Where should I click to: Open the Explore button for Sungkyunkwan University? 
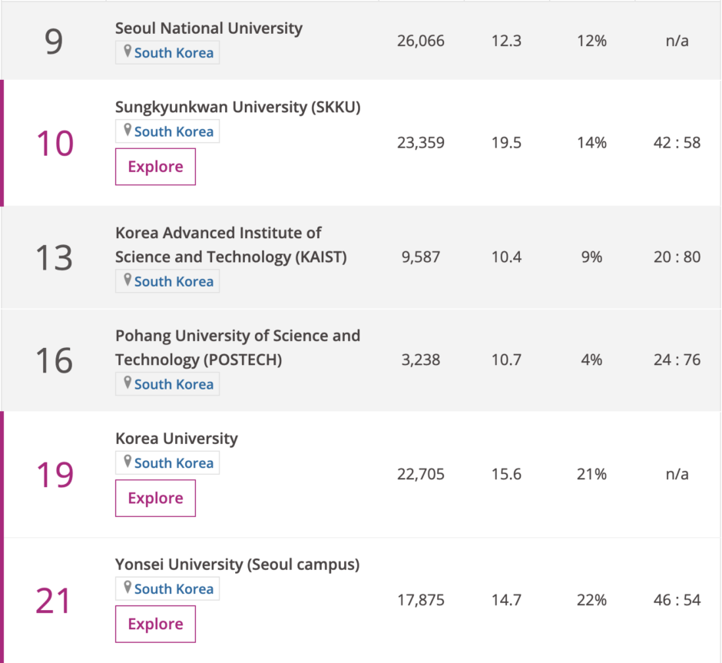[155, 166]
